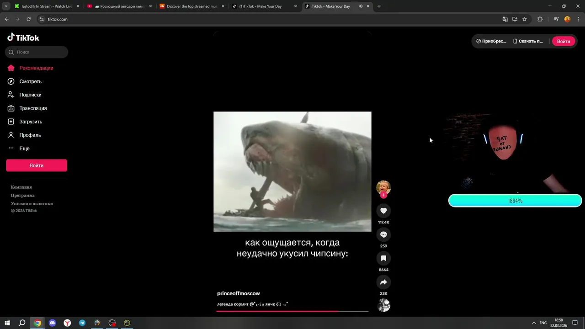Go back with the browser back arrow
Image resolution: width=585 pixels, height=329 pixels.
click(x=6, y=19)
